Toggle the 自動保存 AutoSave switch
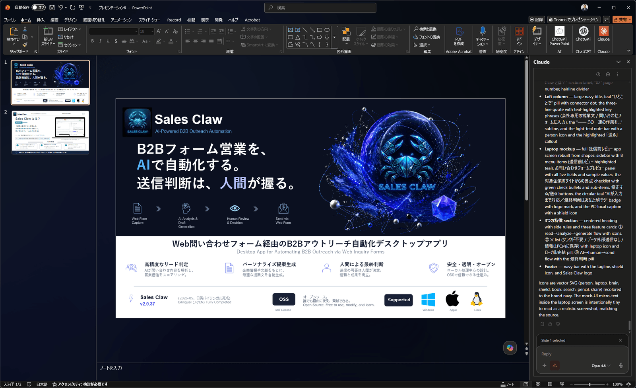Viewport: 636px width, 388px height. click(x=39, y=8)
